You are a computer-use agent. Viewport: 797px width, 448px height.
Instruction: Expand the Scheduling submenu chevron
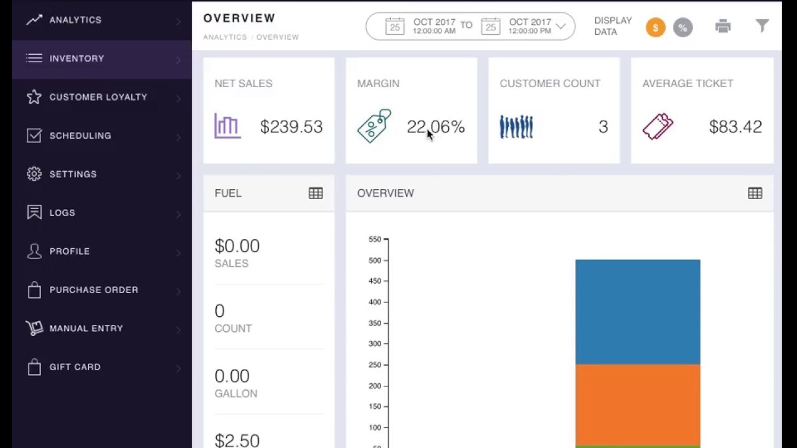point(178,138)
